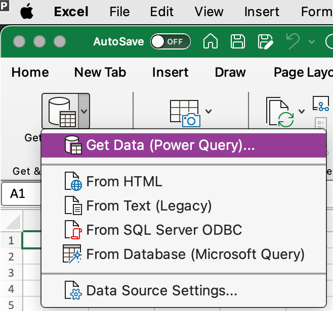Click the Save As icon with pencil
The height and width of the screenshot is (311, 333).
click(265, 41)
